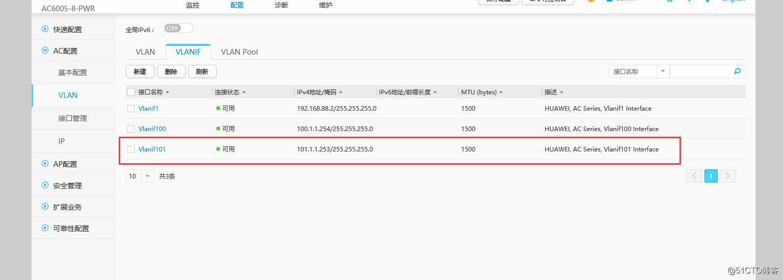Image resolution: width=783 pixels, height=280 pixels.
Task: Click the Vlanif100 Interface description text
Action: [x=602, y=129]
